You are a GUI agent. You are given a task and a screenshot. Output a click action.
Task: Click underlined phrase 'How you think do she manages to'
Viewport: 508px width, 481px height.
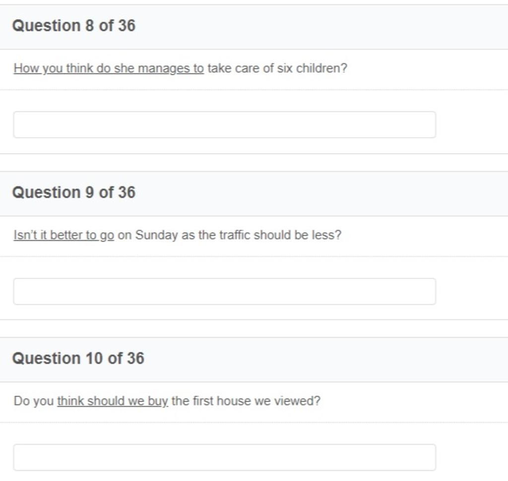coord(109,68)
